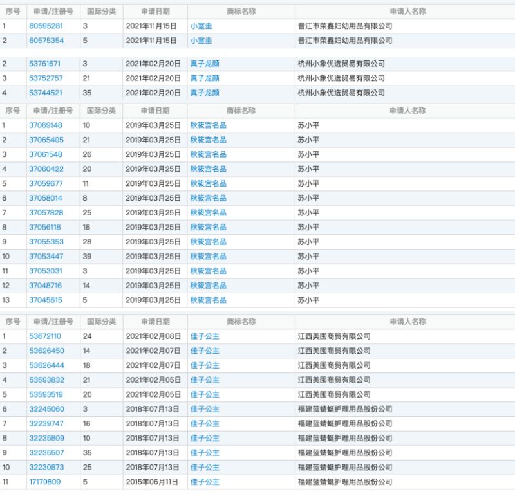
Task: Open registration number 37056118
Action: coord(45,227)
